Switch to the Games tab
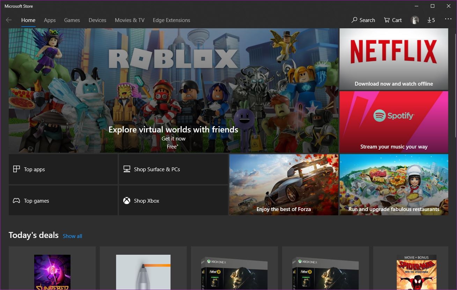The height and width of the screenshot is (290, 457). (x=72, y=20)
